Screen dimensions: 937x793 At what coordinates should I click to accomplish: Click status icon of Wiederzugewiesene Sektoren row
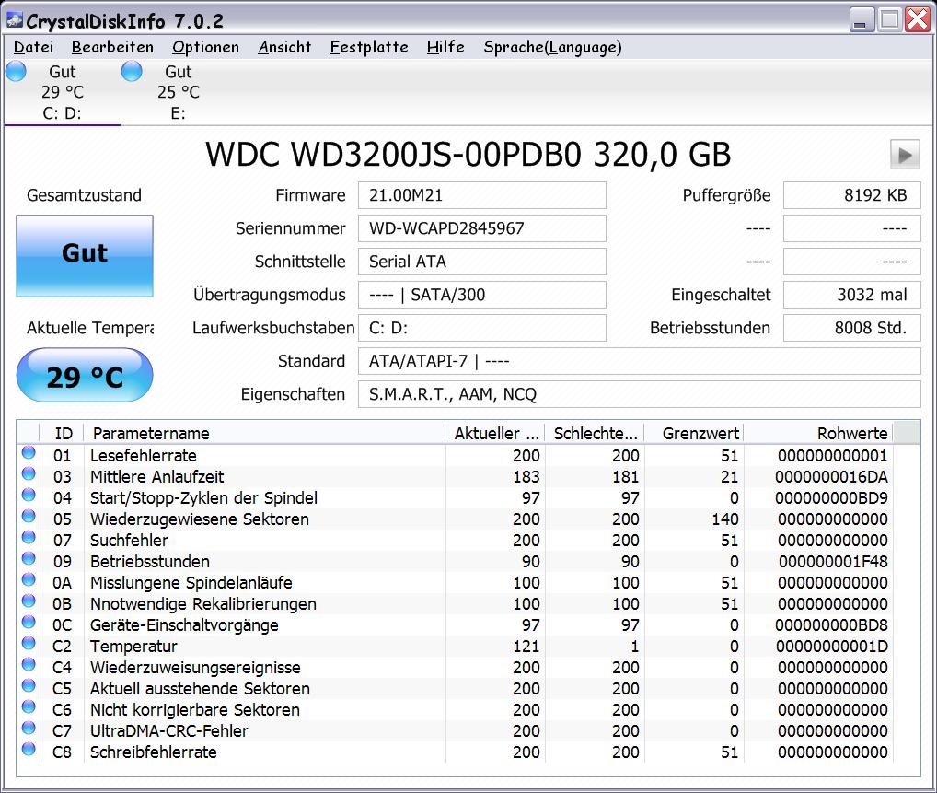click(x=29, y=516)
